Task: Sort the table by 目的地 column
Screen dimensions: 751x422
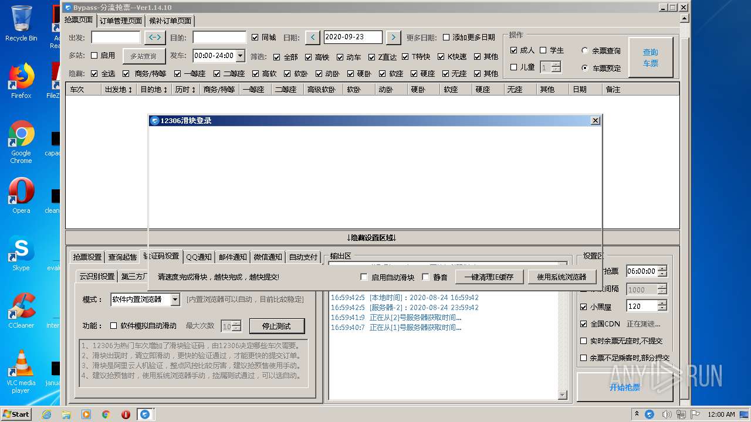Action: (x=154, y=90)
